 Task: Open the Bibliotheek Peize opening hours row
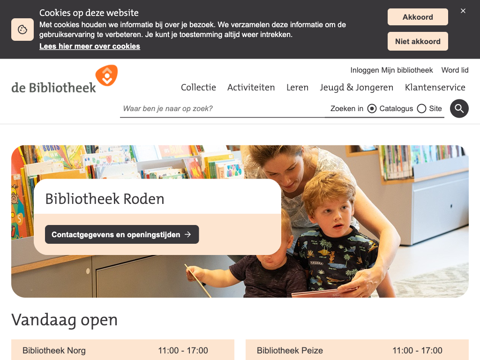pyautogui.click(x=357, y=350)
